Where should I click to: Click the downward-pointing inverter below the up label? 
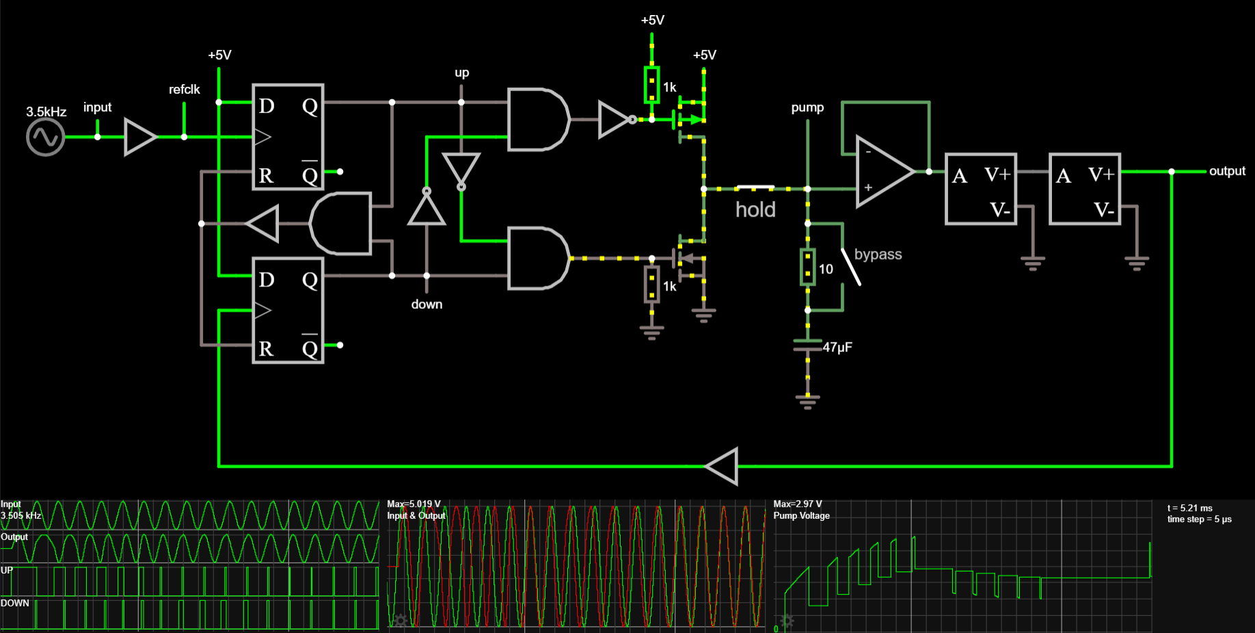click(x=461, y=171)
